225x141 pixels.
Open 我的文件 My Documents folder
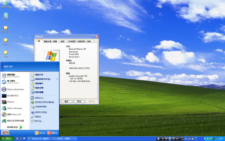click(x=39, y=75)
